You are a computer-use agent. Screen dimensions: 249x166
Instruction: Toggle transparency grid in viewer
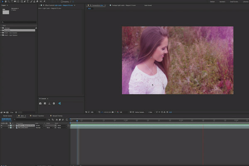coord(133,112)
